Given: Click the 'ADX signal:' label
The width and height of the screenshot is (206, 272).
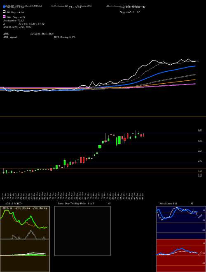Looking at the screenshot, I should 10,37.
